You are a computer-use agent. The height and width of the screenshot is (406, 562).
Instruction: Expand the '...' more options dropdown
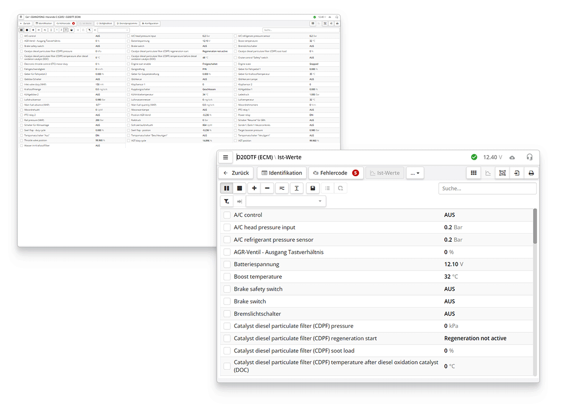[x=415, y=173]
